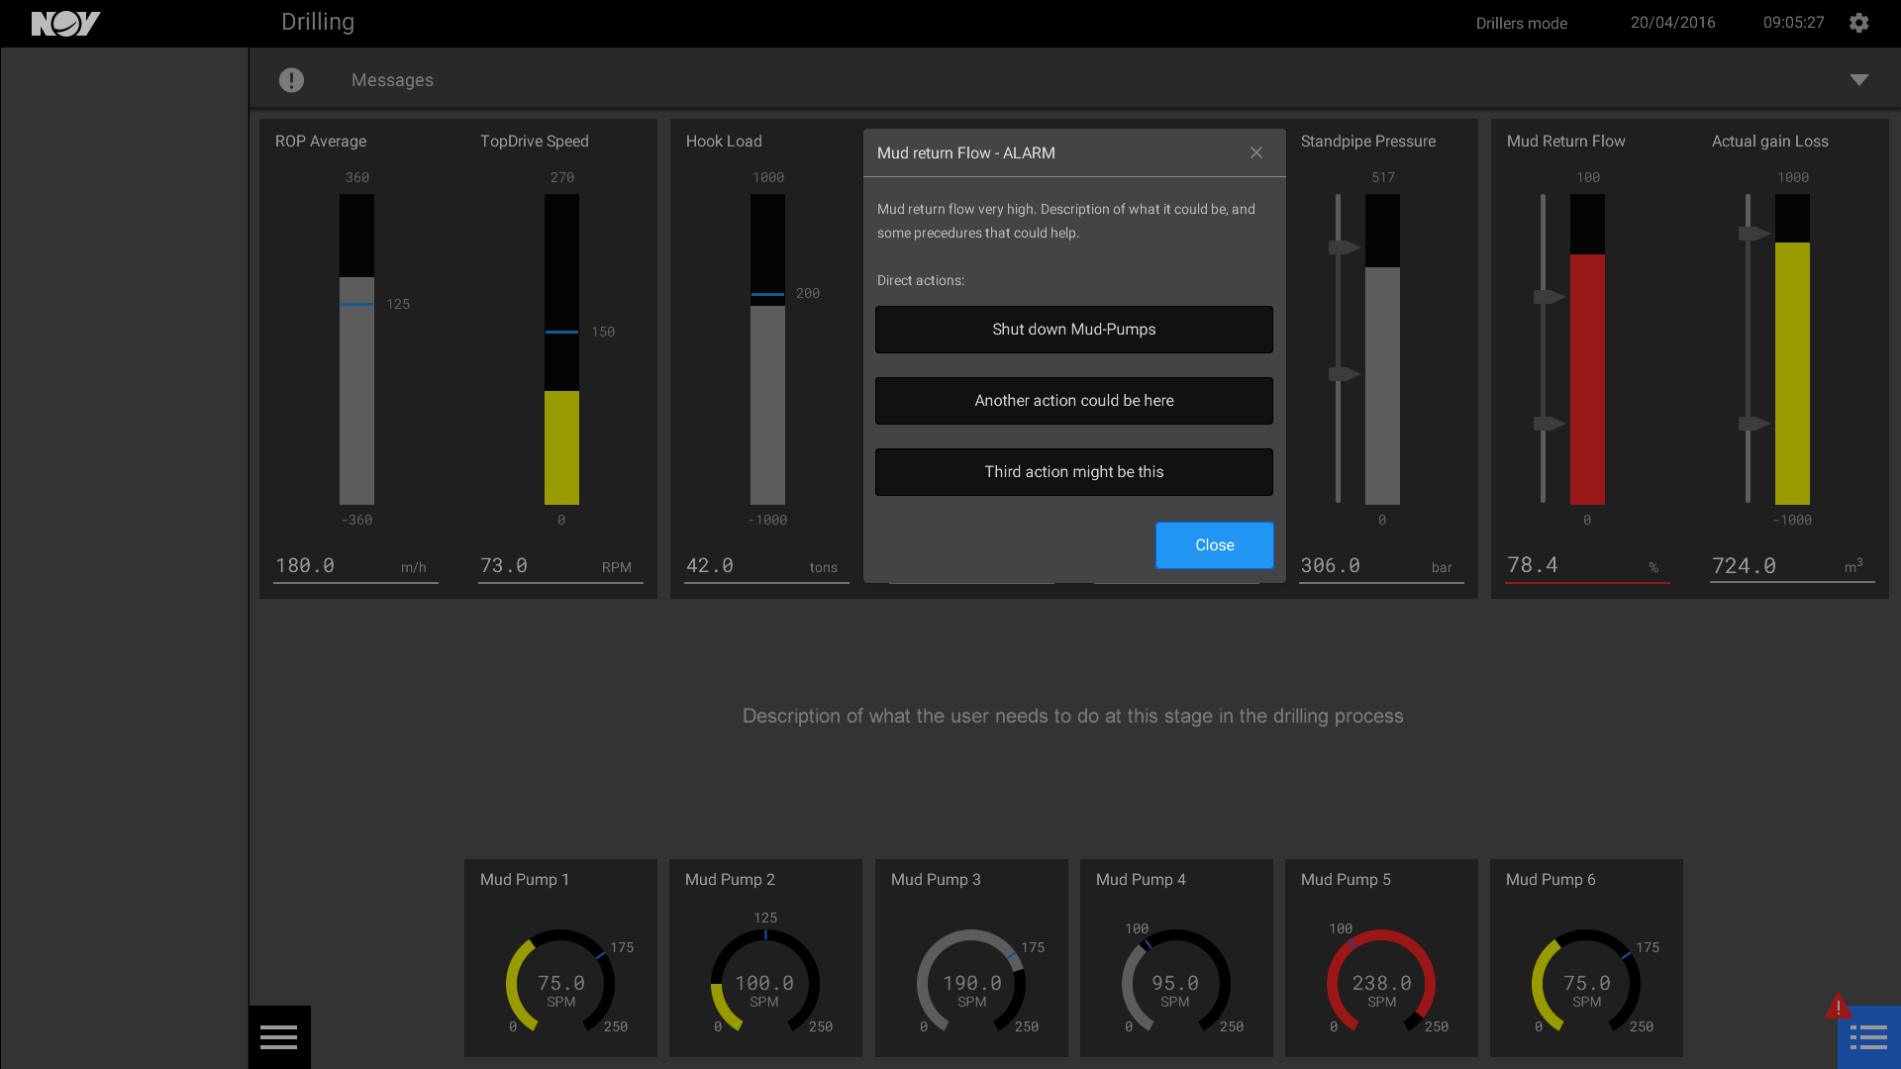
Task: Click the blue Close button
Action: (x=1215, y=545)
